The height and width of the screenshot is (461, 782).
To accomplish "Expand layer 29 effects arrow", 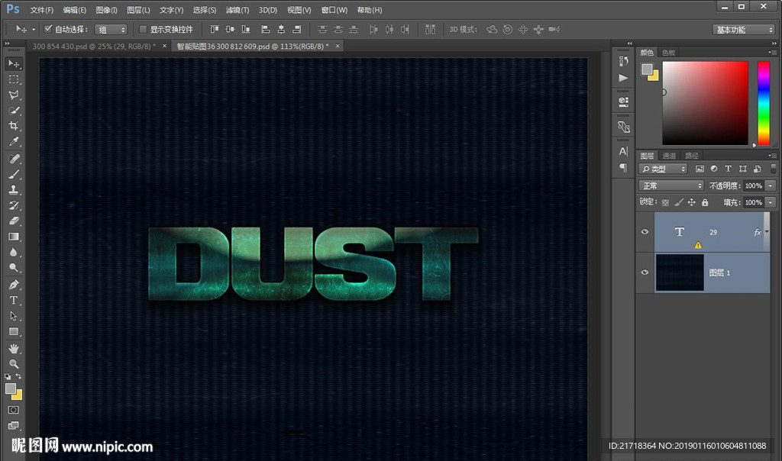I will (767, 232).
